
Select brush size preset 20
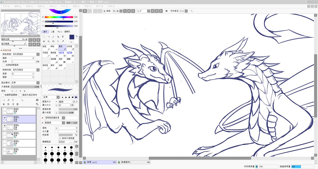coord(71,148)
